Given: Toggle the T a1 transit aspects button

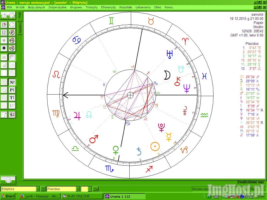Looking at the screenshot, I should (x=12, y=98).
